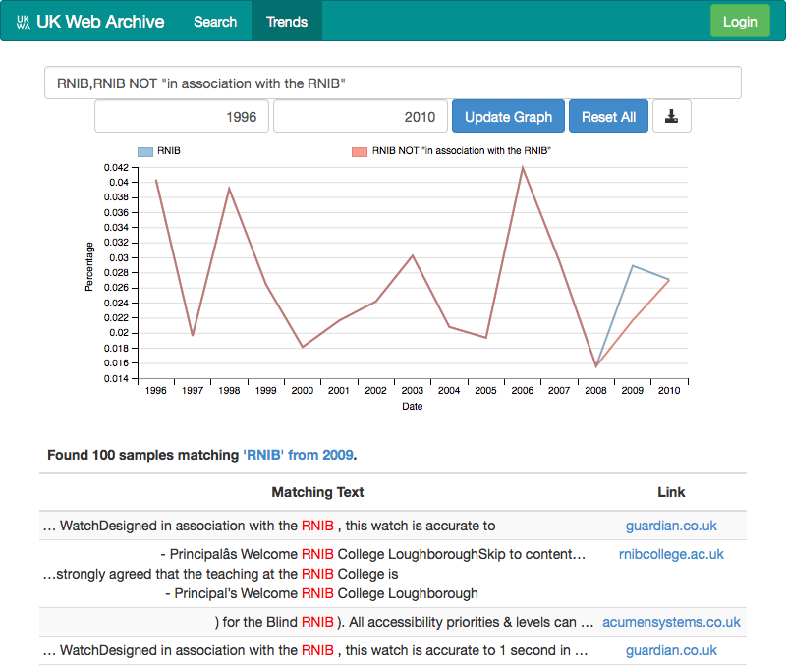Screen dimensions: 786x666
Task: Open the last guardian.co.uk link
Action: click(x=671, y=650)
